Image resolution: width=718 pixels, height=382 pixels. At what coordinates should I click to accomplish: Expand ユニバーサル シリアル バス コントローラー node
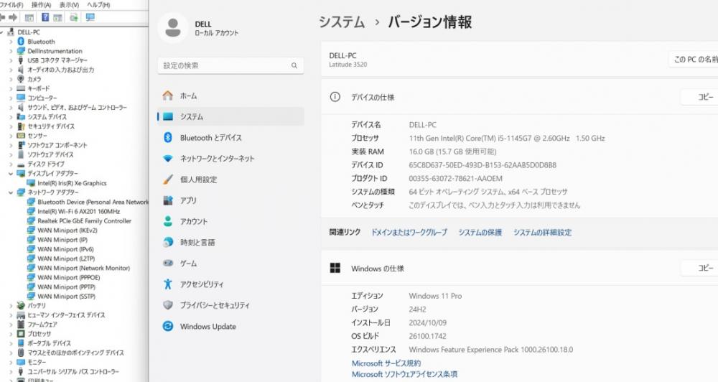pos(11,371)
